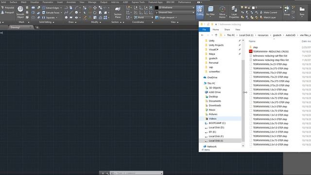Click the command line input field
The height and width of the screenshot is (175, 311).
pyautogui.click(x=137, y=173)
